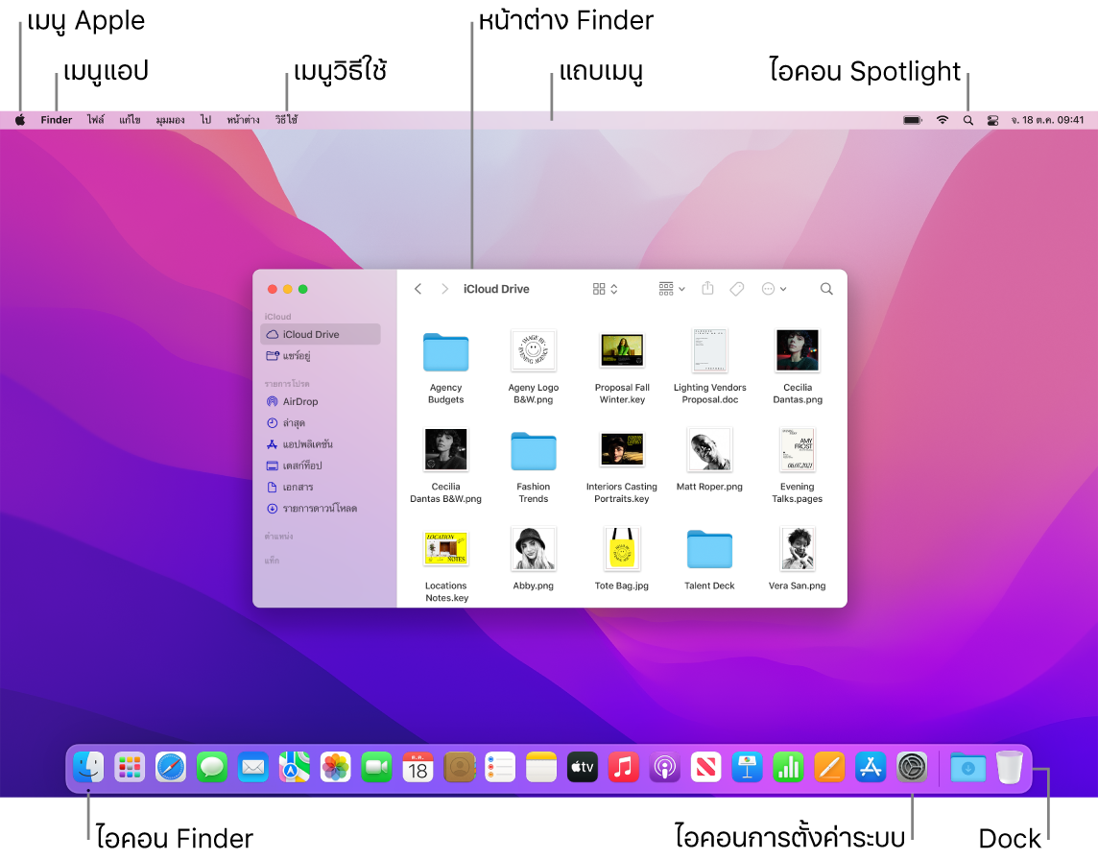Screen dimensions: 1098x860
Task: Click the Tags icon in the Finder toolbar
Action: click(x=737, y=288)
